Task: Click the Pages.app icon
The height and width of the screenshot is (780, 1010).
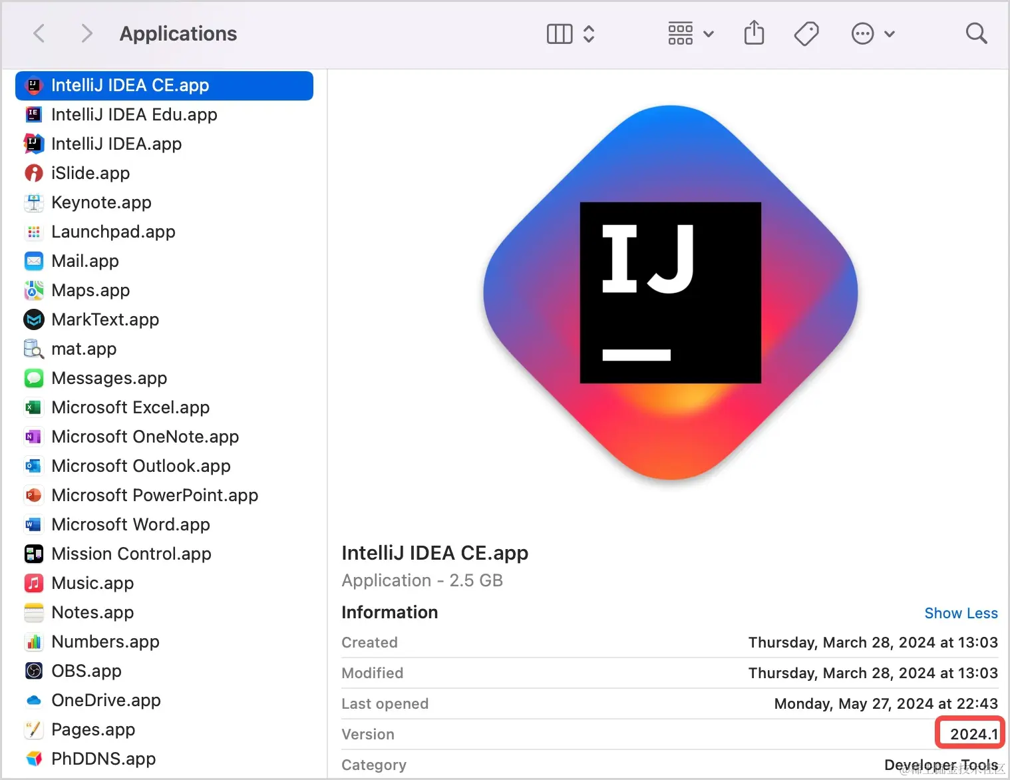Action: click(x=34, y=729)
